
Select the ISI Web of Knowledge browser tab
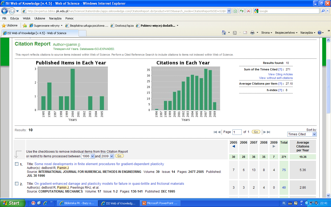pos(40,33)
